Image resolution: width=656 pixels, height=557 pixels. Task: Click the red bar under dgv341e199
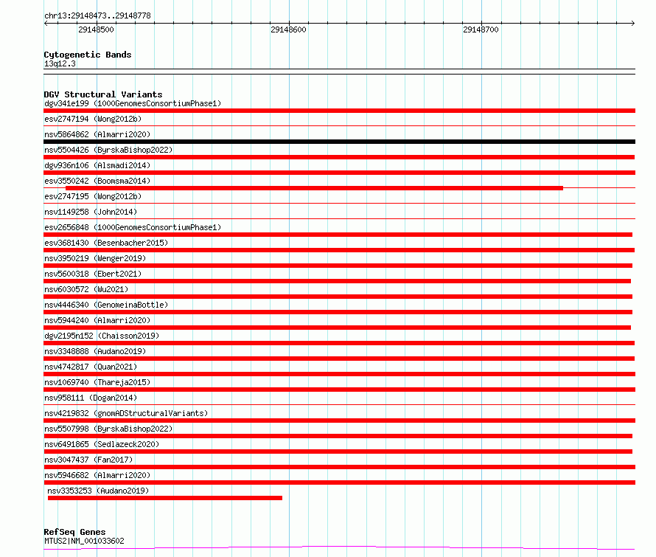click(339, 111)
